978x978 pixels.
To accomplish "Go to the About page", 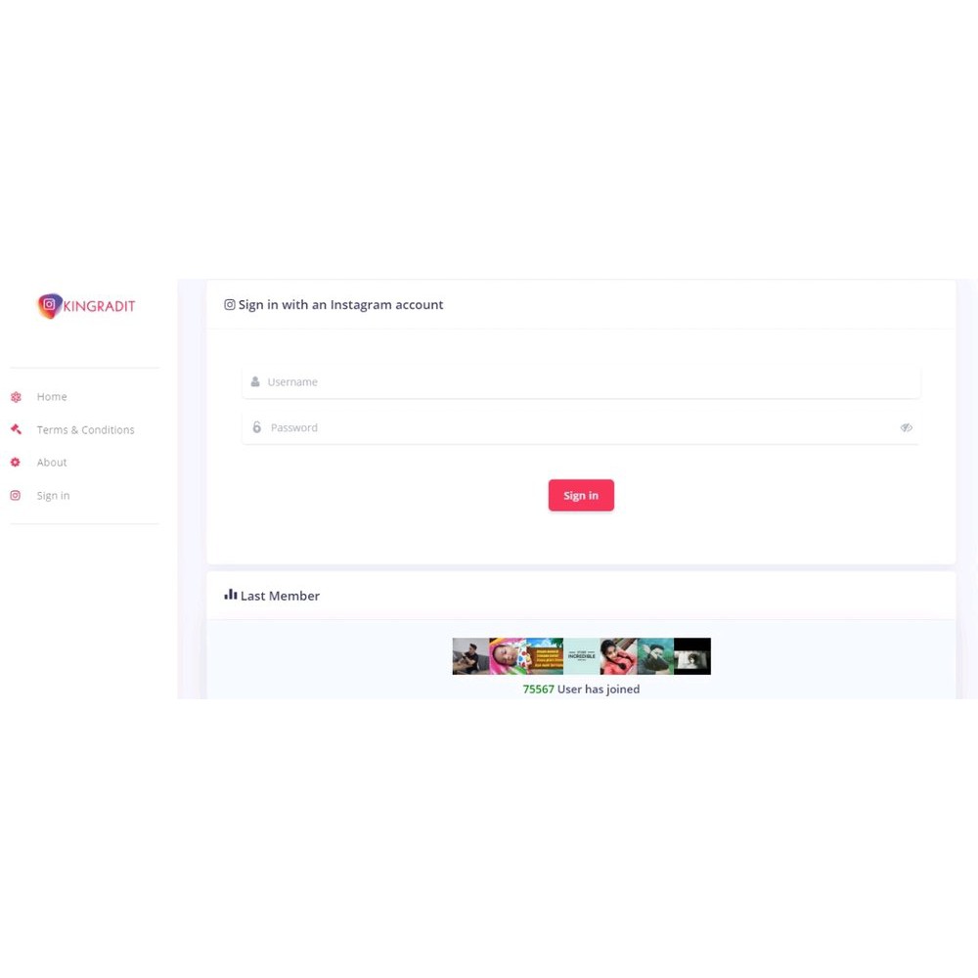I will (x=52, y=463).
